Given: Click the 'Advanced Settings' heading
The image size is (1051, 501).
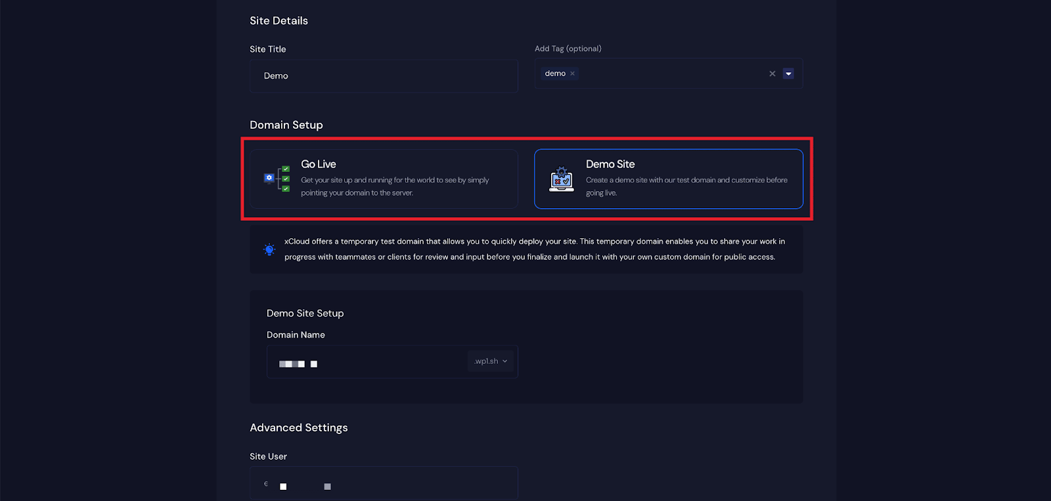Looking at the screenshot, I should click(299, 427).
